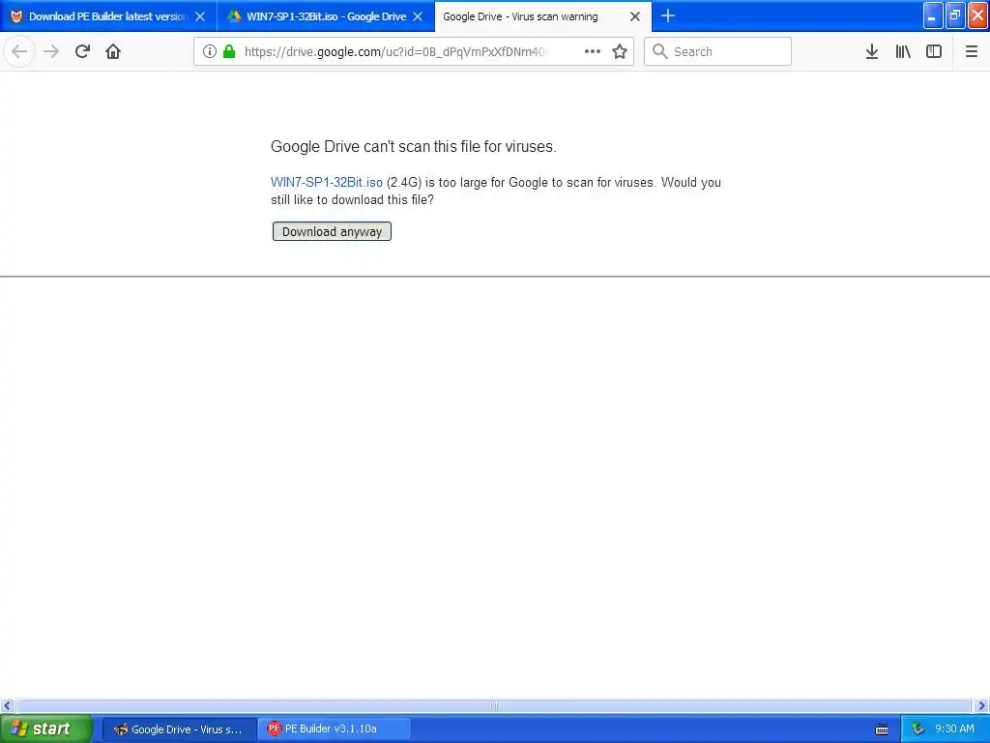Close the Virus scan warning tab

coord(635,16)
